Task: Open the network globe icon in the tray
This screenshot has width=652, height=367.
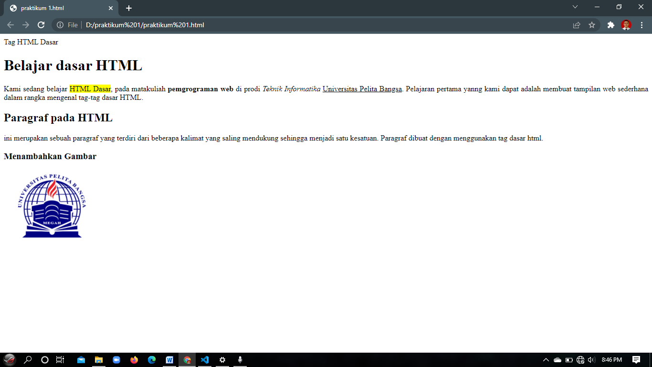Action: tap(580, 360)
